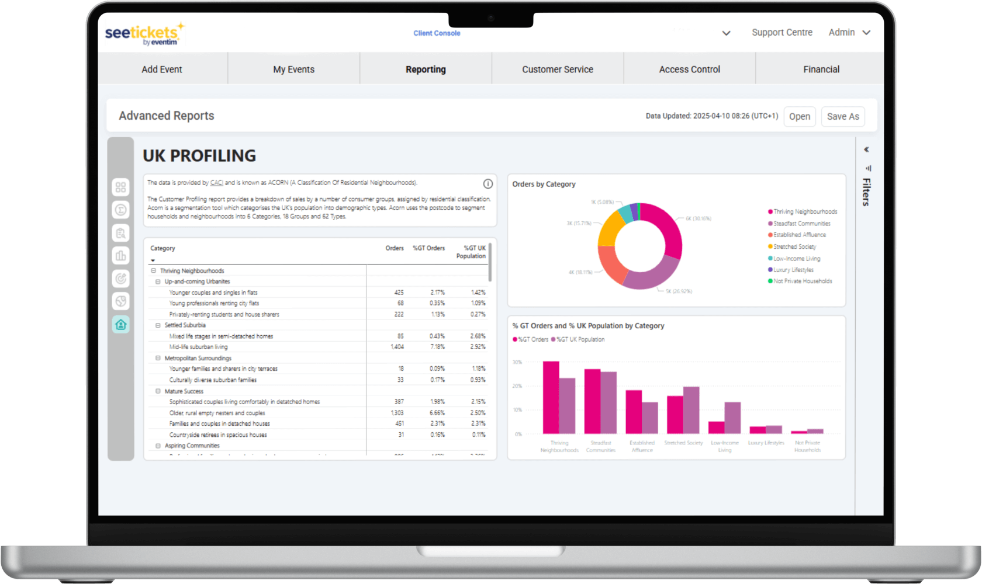Click the Save As button
The image size is (982, 584).
point(842,116)
